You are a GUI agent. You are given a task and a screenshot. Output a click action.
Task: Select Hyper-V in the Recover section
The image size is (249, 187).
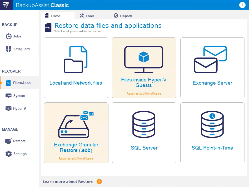coord(19,109)
